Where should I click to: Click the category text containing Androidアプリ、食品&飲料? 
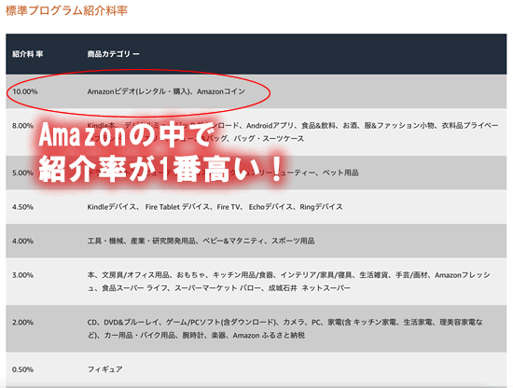pos(293,132)
